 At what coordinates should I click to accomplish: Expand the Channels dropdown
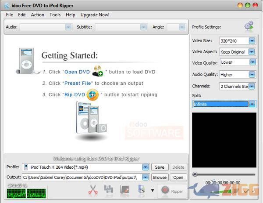tap(252, 86)
